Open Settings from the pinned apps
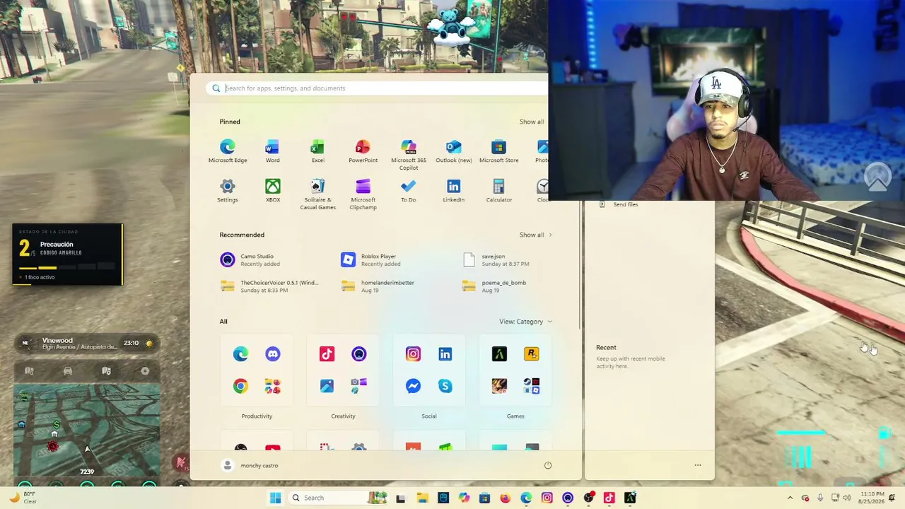905x509 pixels. [x=227, y=191]
